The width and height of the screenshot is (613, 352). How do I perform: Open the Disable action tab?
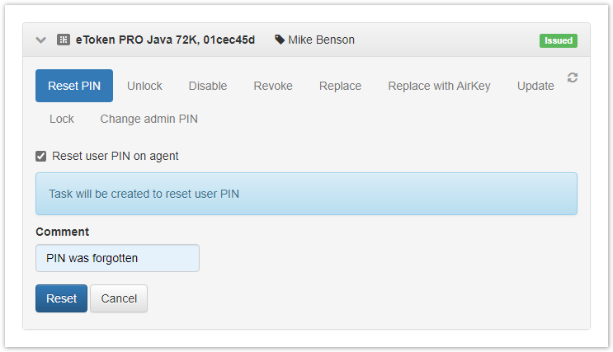point(208,86)
